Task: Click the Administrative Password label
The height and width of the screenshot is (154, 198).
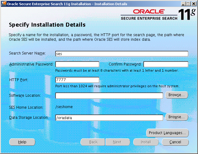Action: tap(31, 64)
